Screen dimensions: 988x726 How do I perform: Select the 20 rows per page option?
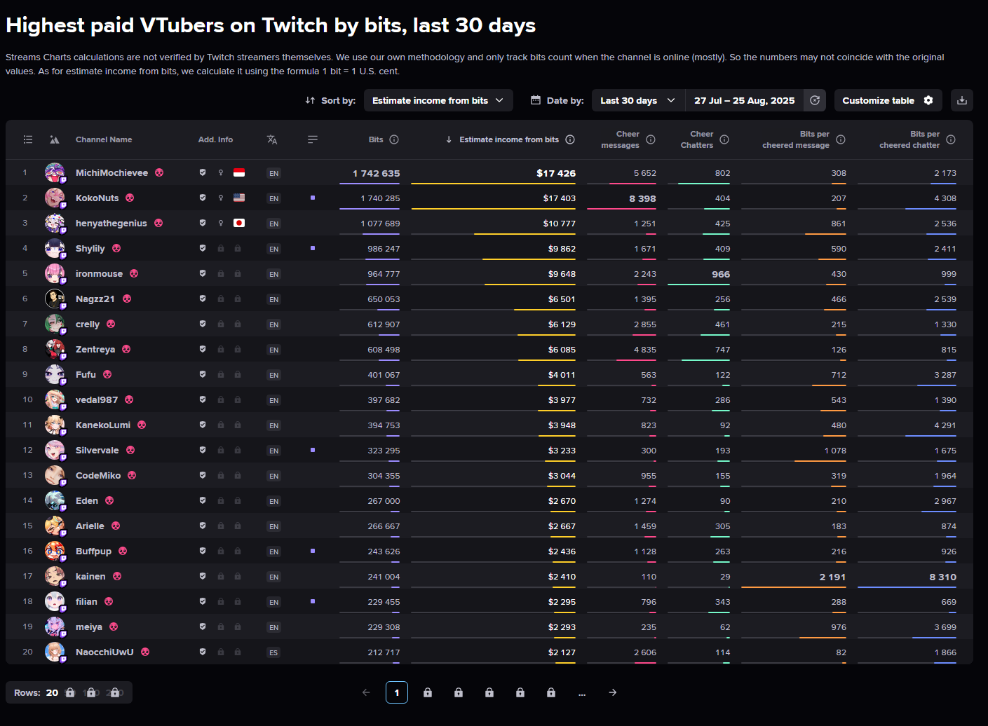(53, 692)
